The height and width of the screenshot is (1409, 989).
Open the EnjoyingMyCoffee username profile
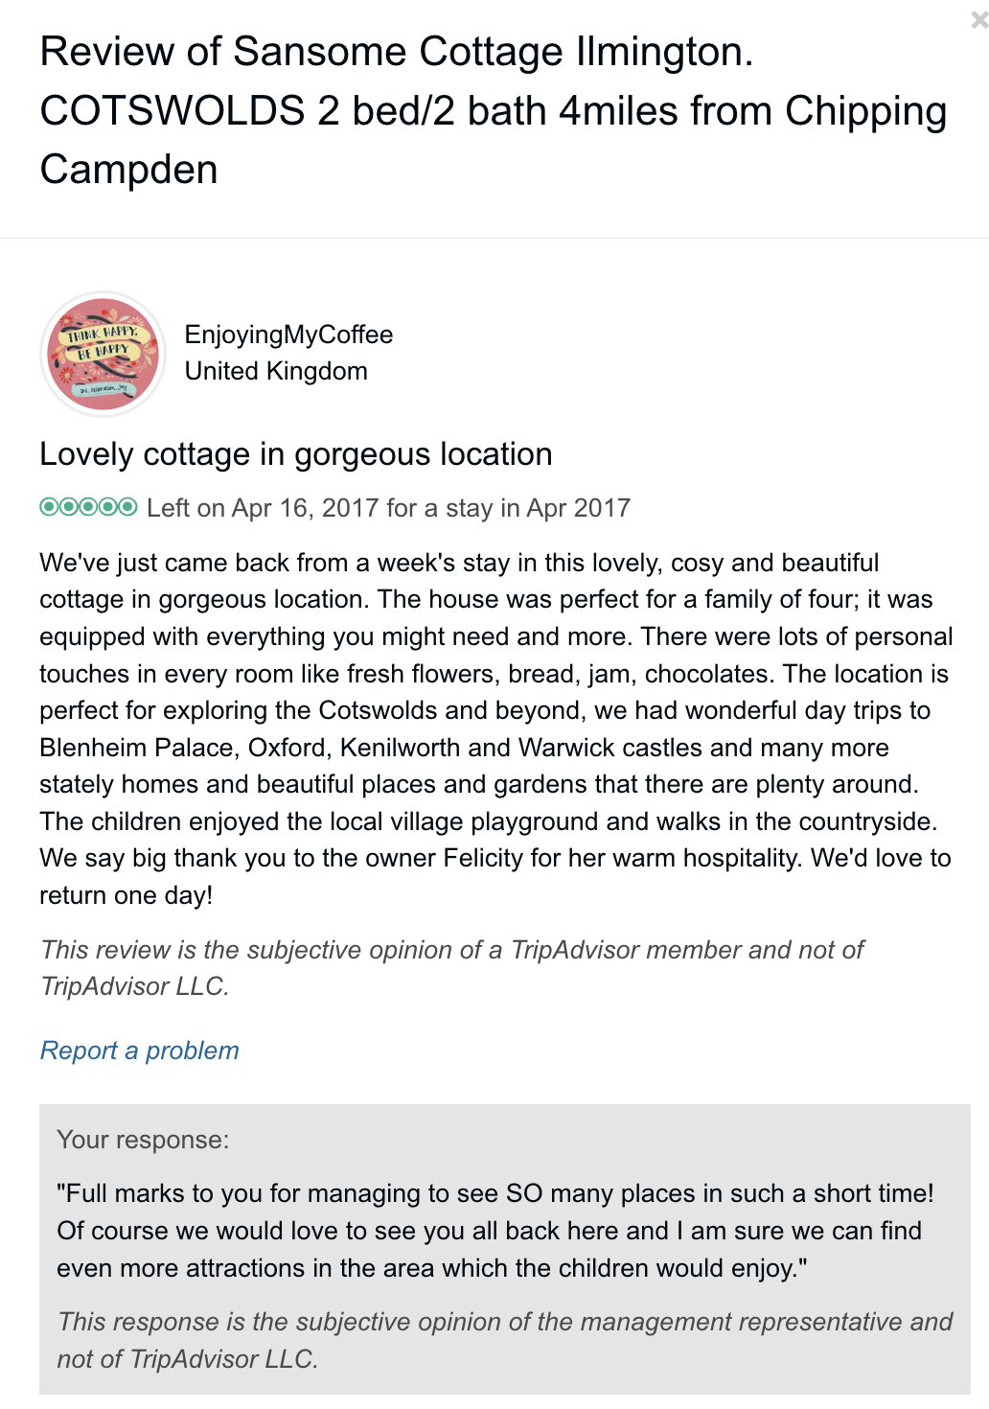[288, 335]
